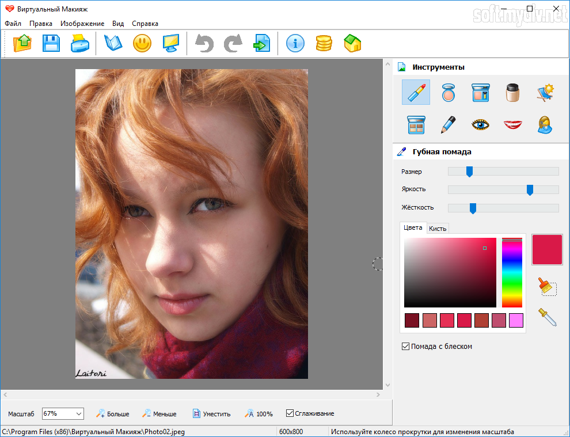This screenshot has height=437, width=570.
Task: Click the photo's lips on the canvas
Action: pos(183,303)
